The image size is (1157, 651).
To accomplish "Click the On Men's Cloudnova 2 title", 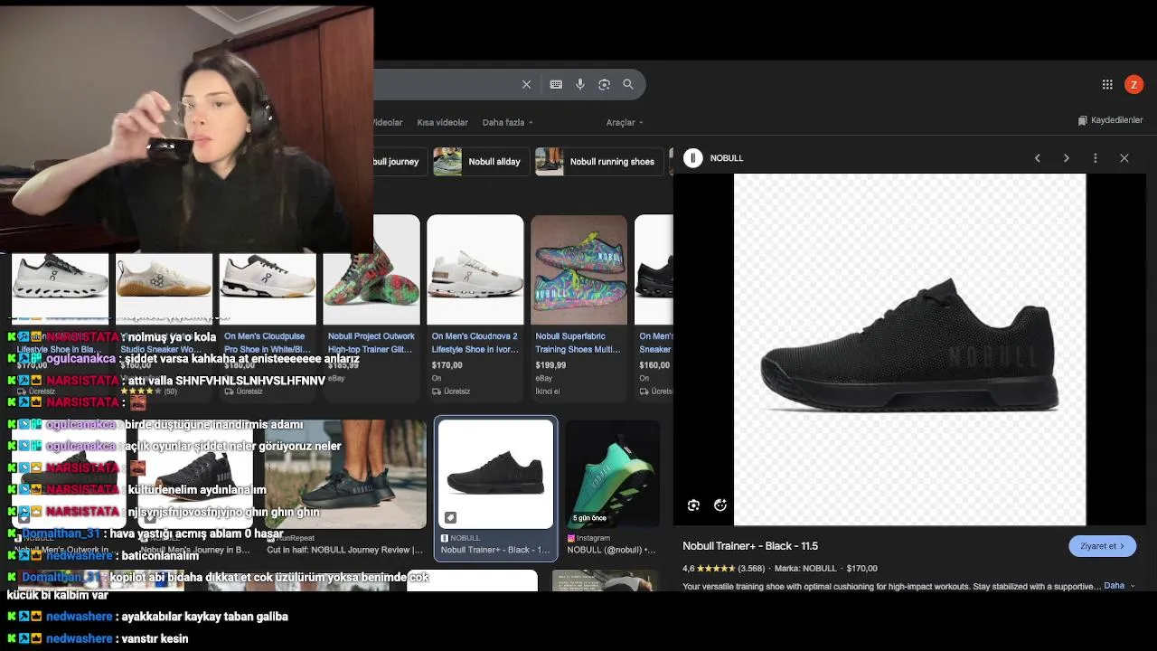I will click(474, 342).
